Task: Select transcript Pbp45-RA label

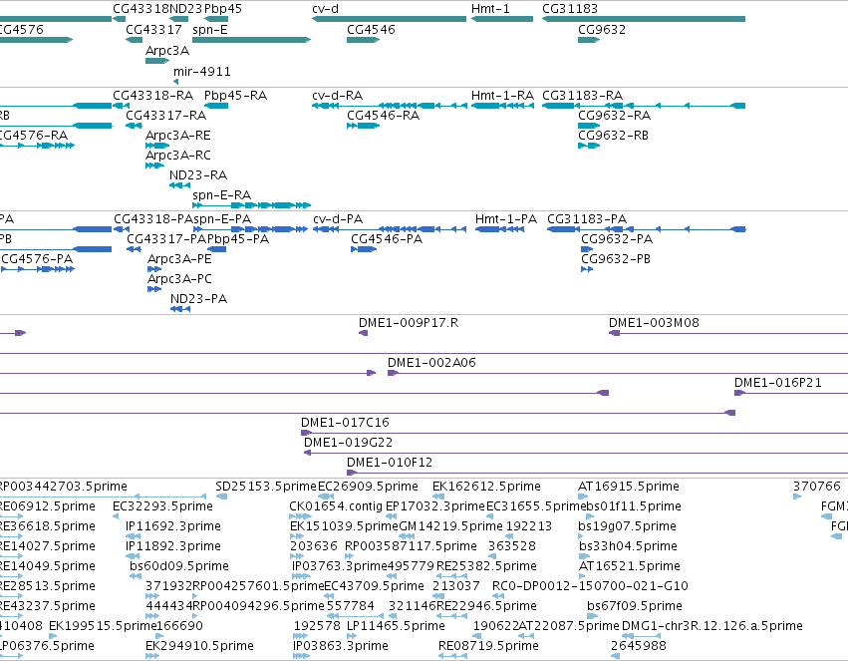Action: (235, 95)
